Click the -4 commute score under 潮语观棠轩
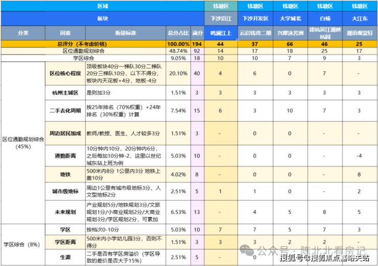 pos(359,156)
